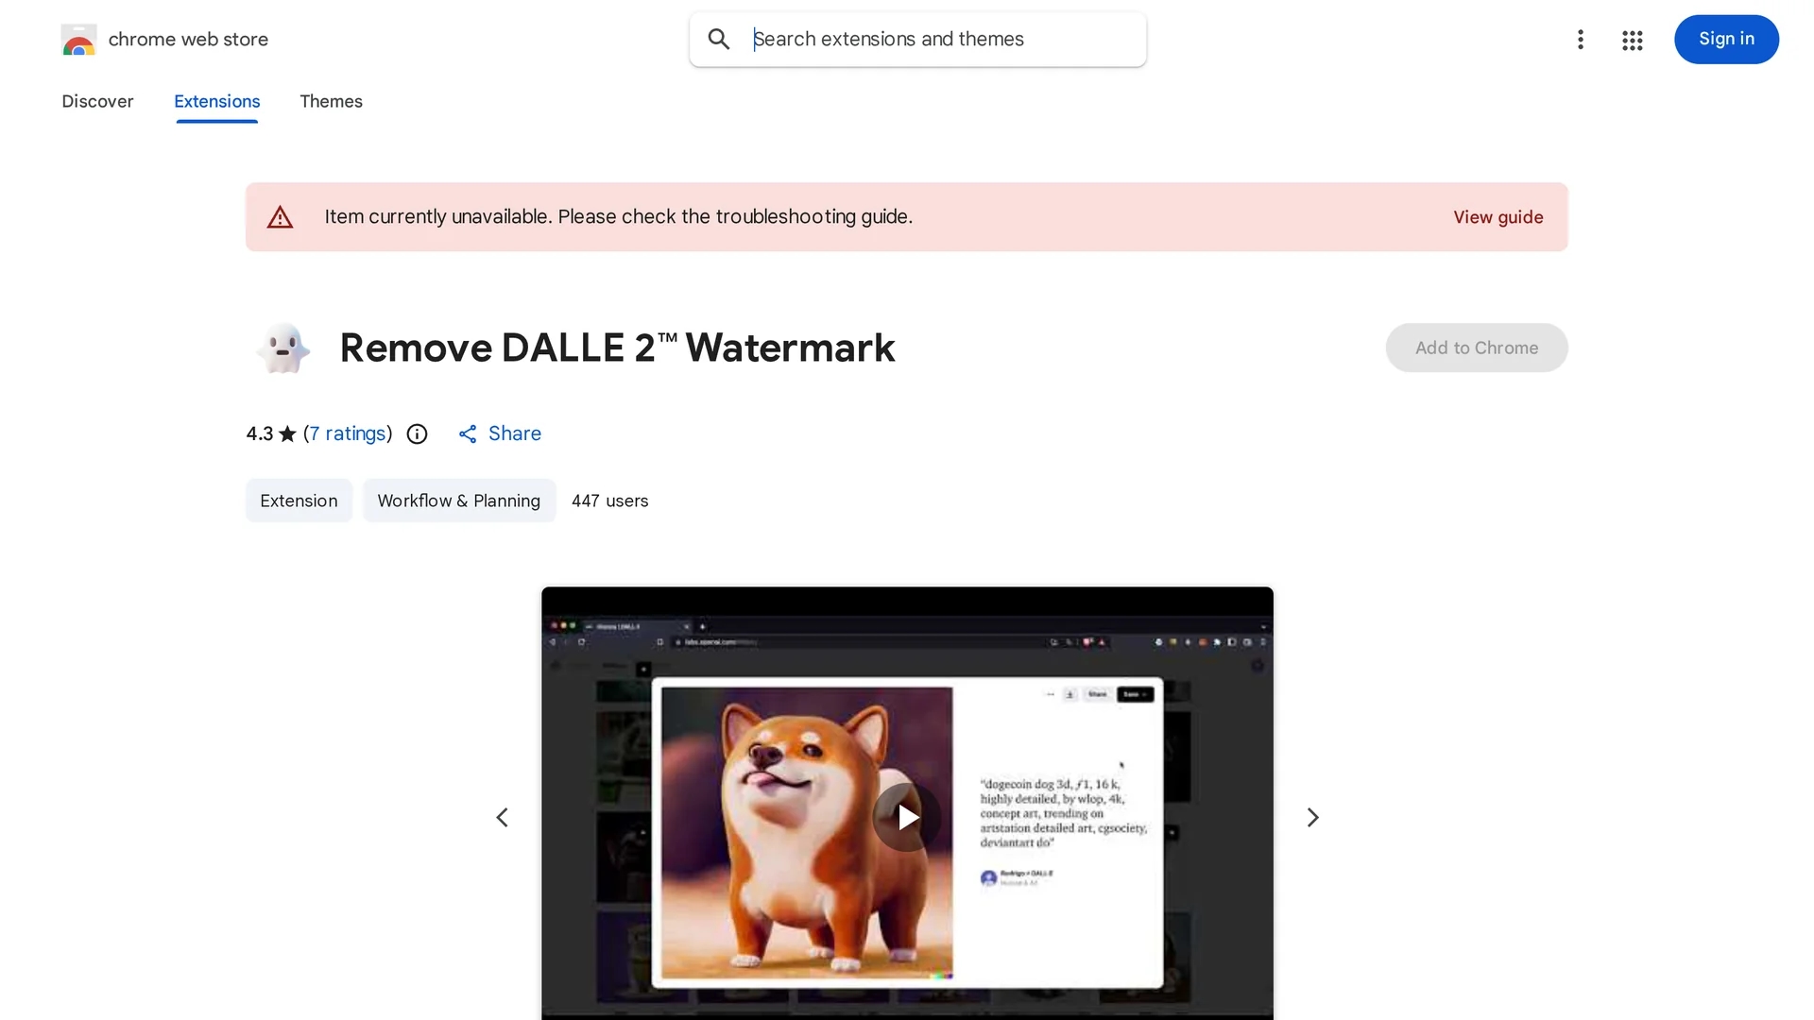This screenshot has height=1020, width=1814.
Task: Click the Extension category chip
Action: 299,501
